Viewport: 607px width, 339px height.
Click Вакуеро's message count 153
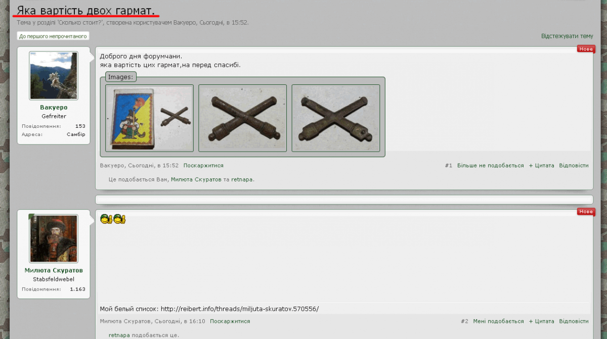80,126
